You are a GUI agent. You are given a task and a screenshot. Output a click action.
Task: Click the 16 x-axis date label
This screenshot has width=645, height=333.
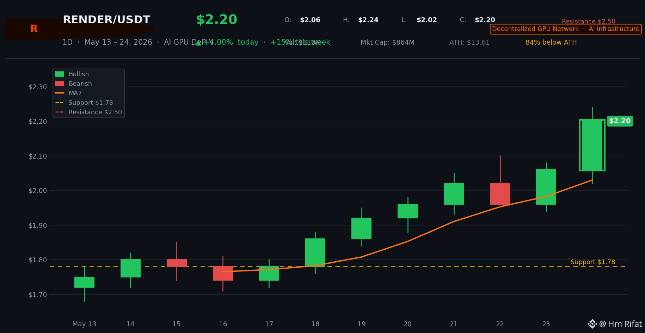223,324
